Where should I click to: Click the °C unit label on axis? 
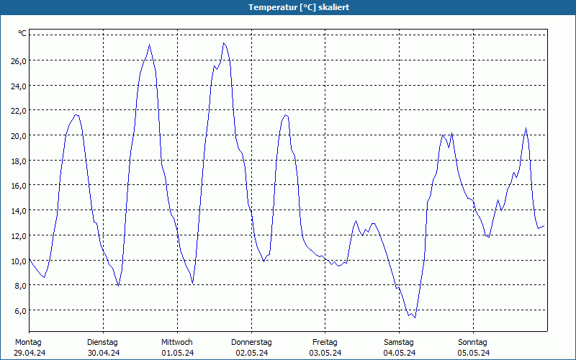pos(22,33)
